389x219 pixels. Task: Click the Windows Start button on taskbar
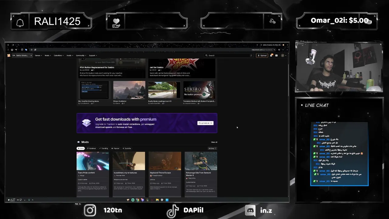pyautogui.click(x=167, y=200)
